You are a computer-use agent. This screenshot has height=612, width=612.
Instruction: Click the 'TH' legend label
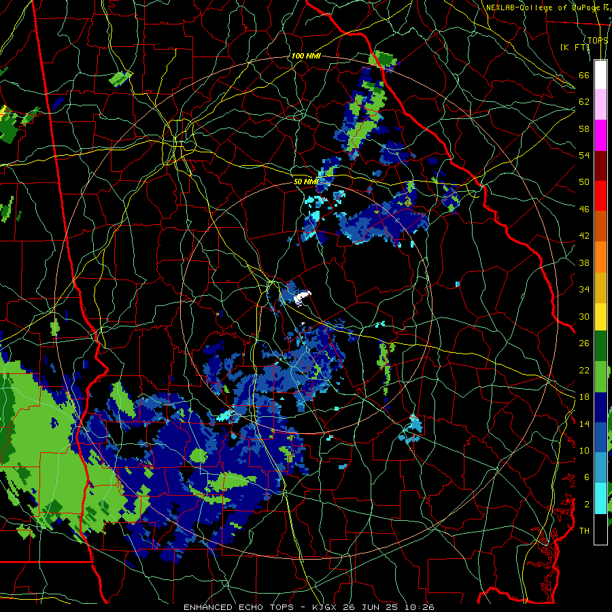[584, 531]
